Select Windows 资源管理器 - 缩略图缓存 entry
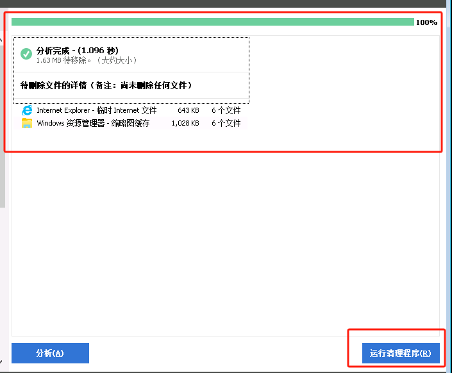452x373 pixels. pyautogui.click(x=93, y=123)
